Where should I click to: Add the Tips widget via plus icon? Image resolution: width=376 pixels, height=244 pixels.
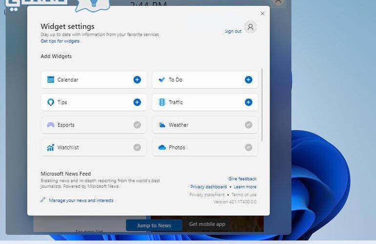pos(137,102)
